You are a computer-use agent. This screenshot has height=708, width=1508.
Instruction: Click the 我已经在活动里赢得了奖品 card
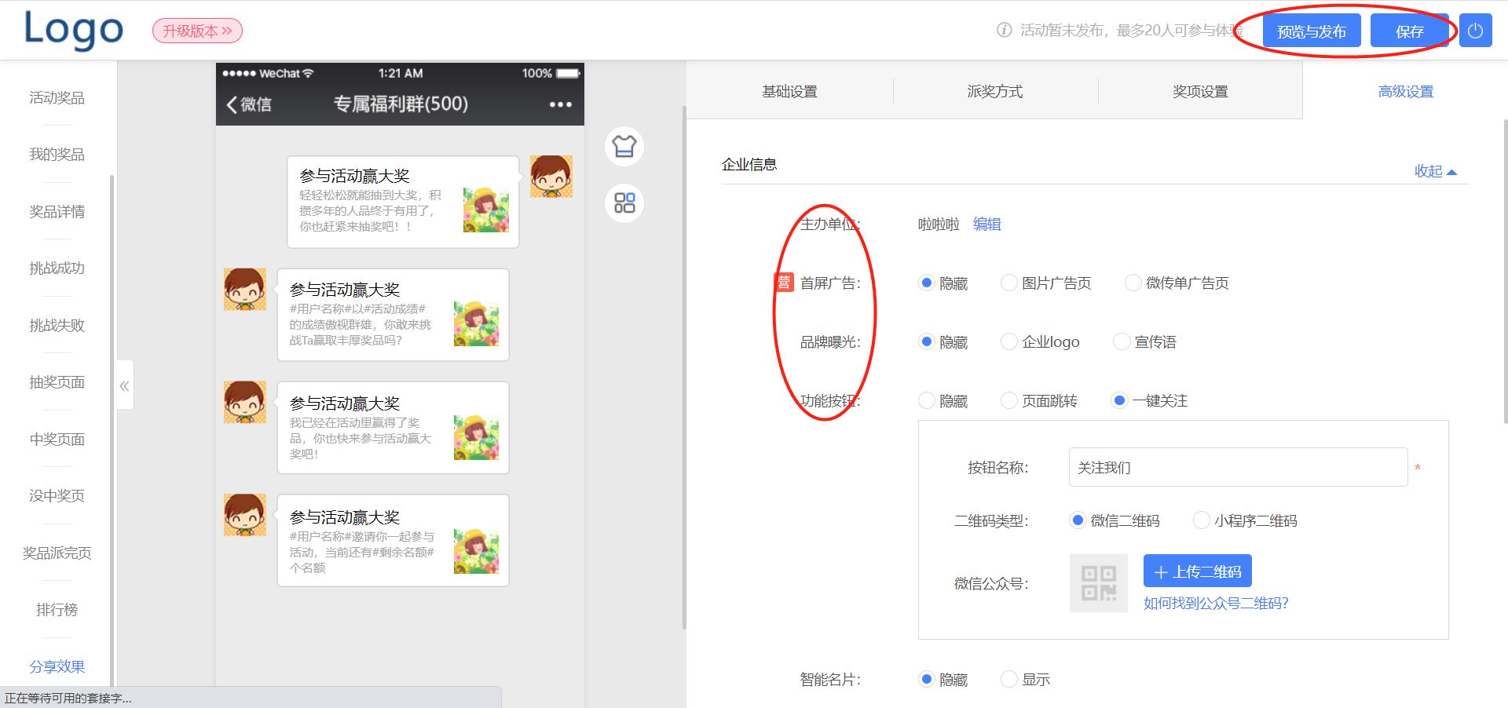click(x=393, y=428)
